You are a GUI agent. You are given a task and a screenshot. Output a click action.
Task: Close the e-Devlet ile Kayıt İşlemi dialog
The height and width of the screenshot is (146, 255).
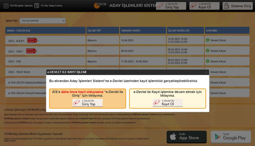[x=206, y=73]
